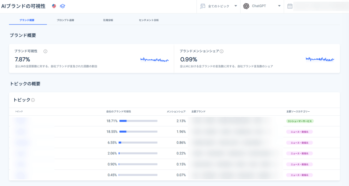Open the calendar date picker icon

click(290, 6)
